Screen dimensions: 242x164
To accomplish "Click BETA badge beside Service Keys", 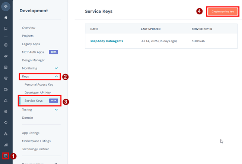I will (x=54, y=101).
